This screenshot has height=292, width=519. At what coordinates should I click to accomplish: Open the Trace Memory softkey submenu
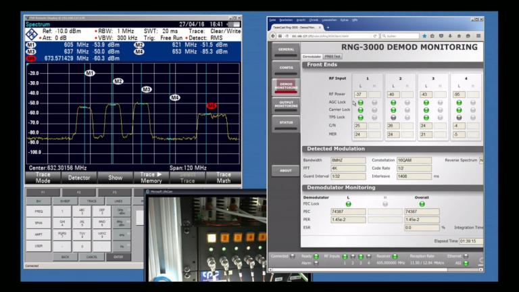point(151,178)
